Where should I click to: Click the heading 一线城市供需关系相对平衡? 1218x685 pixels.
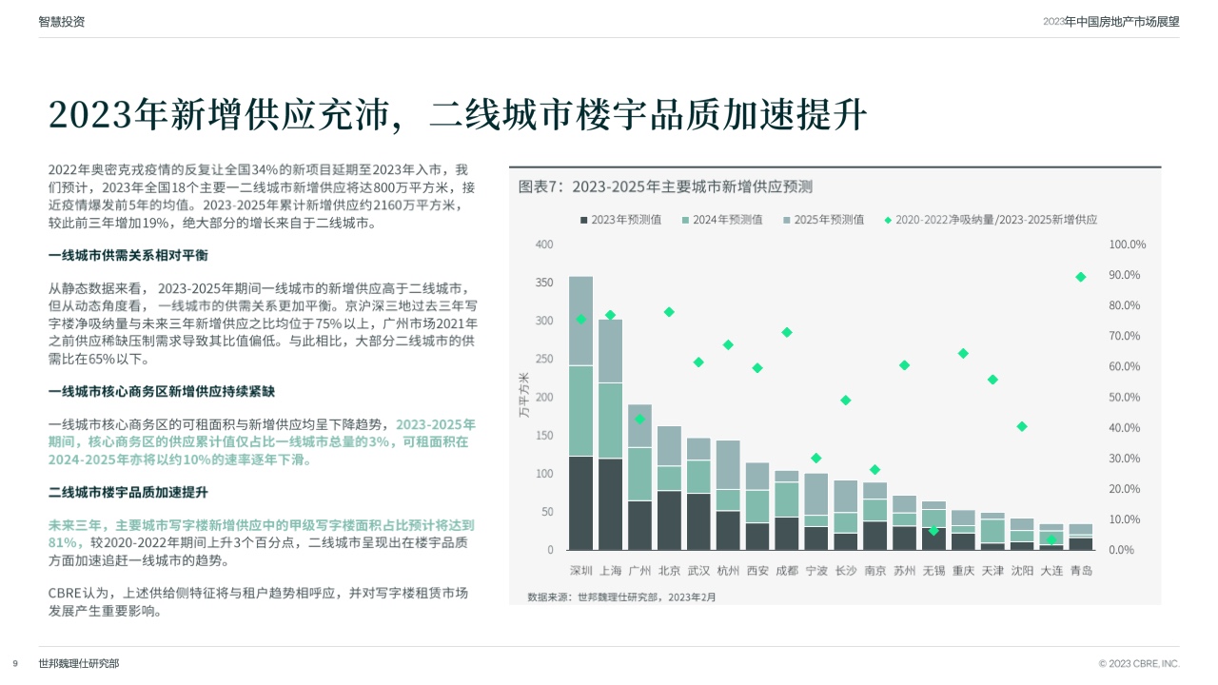[128, 256]
